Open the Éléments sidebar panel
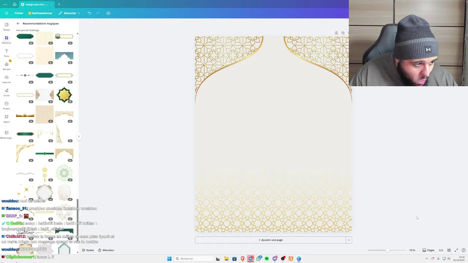Screen dimensions: 468x263 point(7,39)
